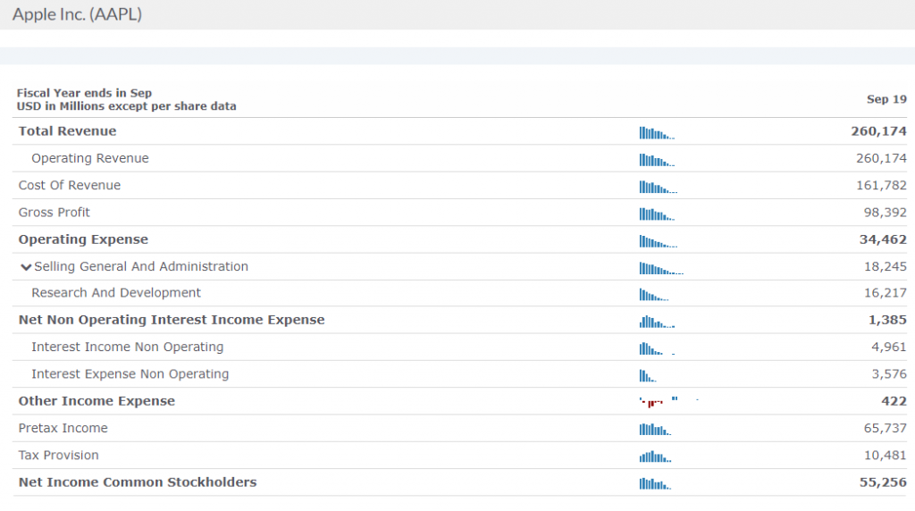Select the Gross Profit row label
This screenshot has width=915, height=511.
[55, 213]
